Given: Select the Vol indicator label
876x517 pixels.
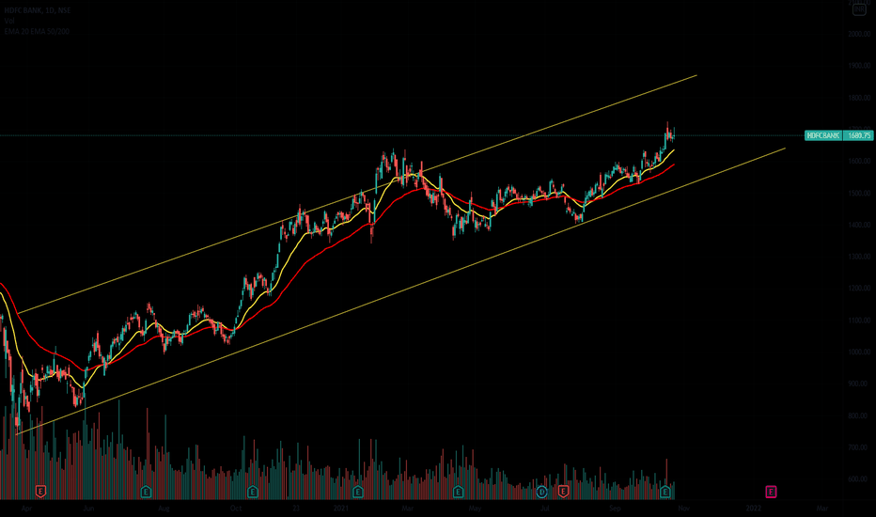Looking at the screenshot, I should click(x=9, y=21).
